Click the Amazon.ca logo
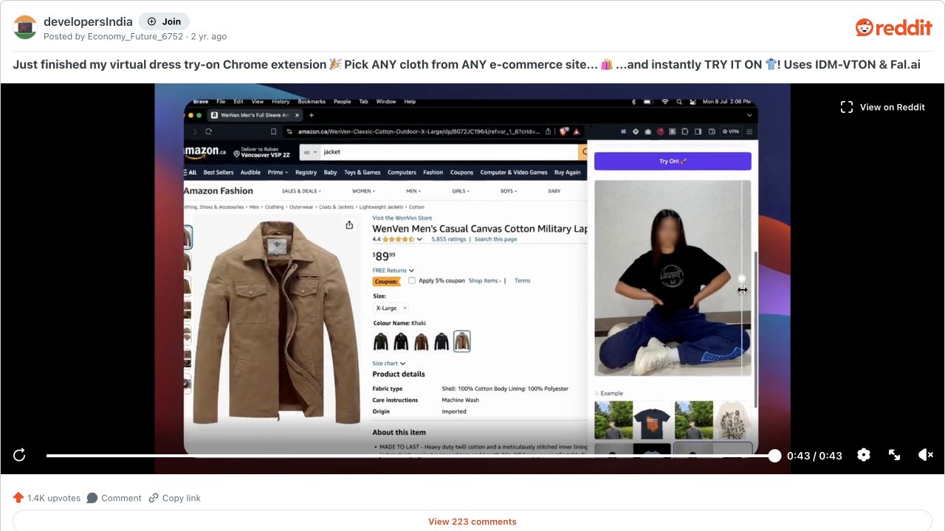This screenshot has height=531, width=945. click(205, 151)
